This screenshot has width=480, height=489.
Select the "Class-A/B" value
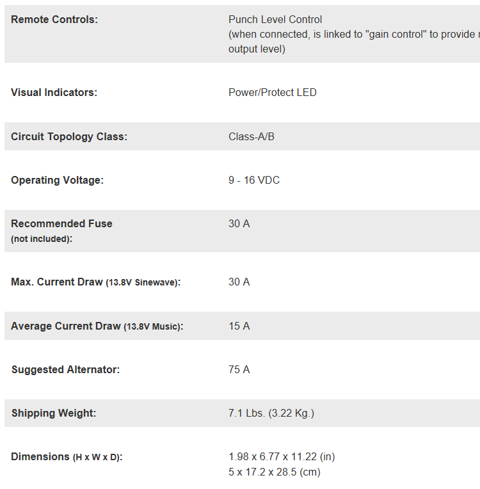click(x=252, y=137)
